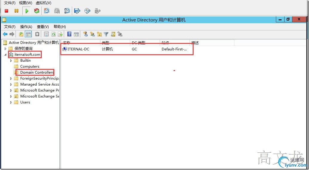Viewport: 309px width, 170px height.
Task: Select the root Active Directory 用户和计算机 node
Action: coord(34,43)
